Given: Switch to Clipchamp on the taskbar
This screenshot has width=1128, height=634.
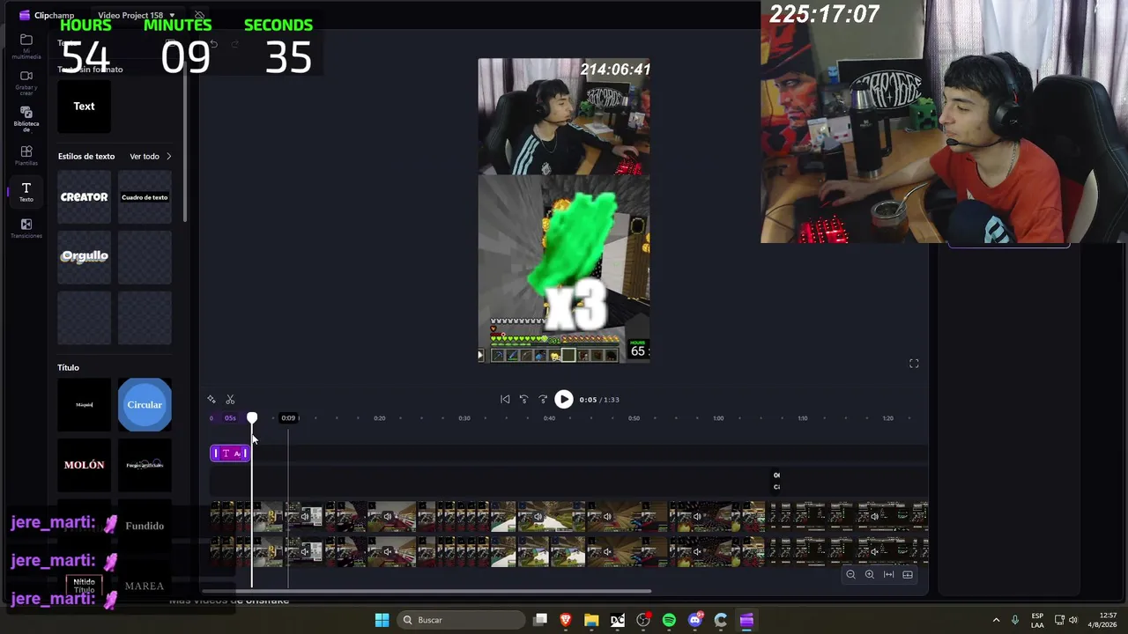Looking at the screenshot, I should [x=746, y=620].
